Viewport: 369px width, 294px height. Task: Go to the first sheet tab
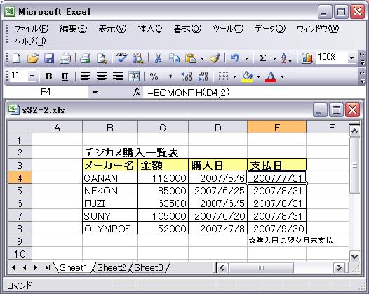pyautogui.click(x=13, y=268)
